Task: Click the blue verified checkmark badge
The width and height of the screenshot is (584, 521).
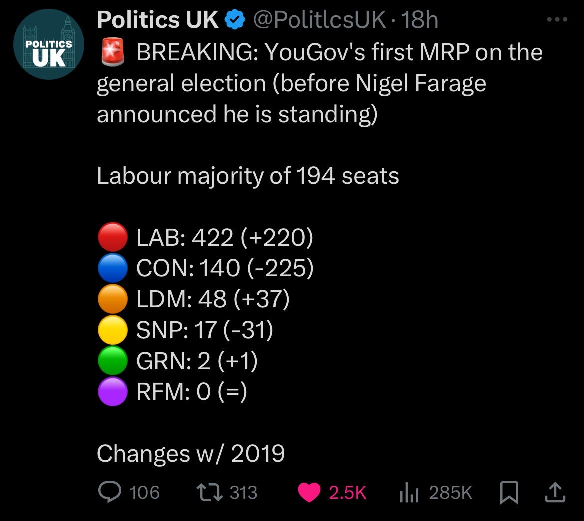Action: pos(235,20)
